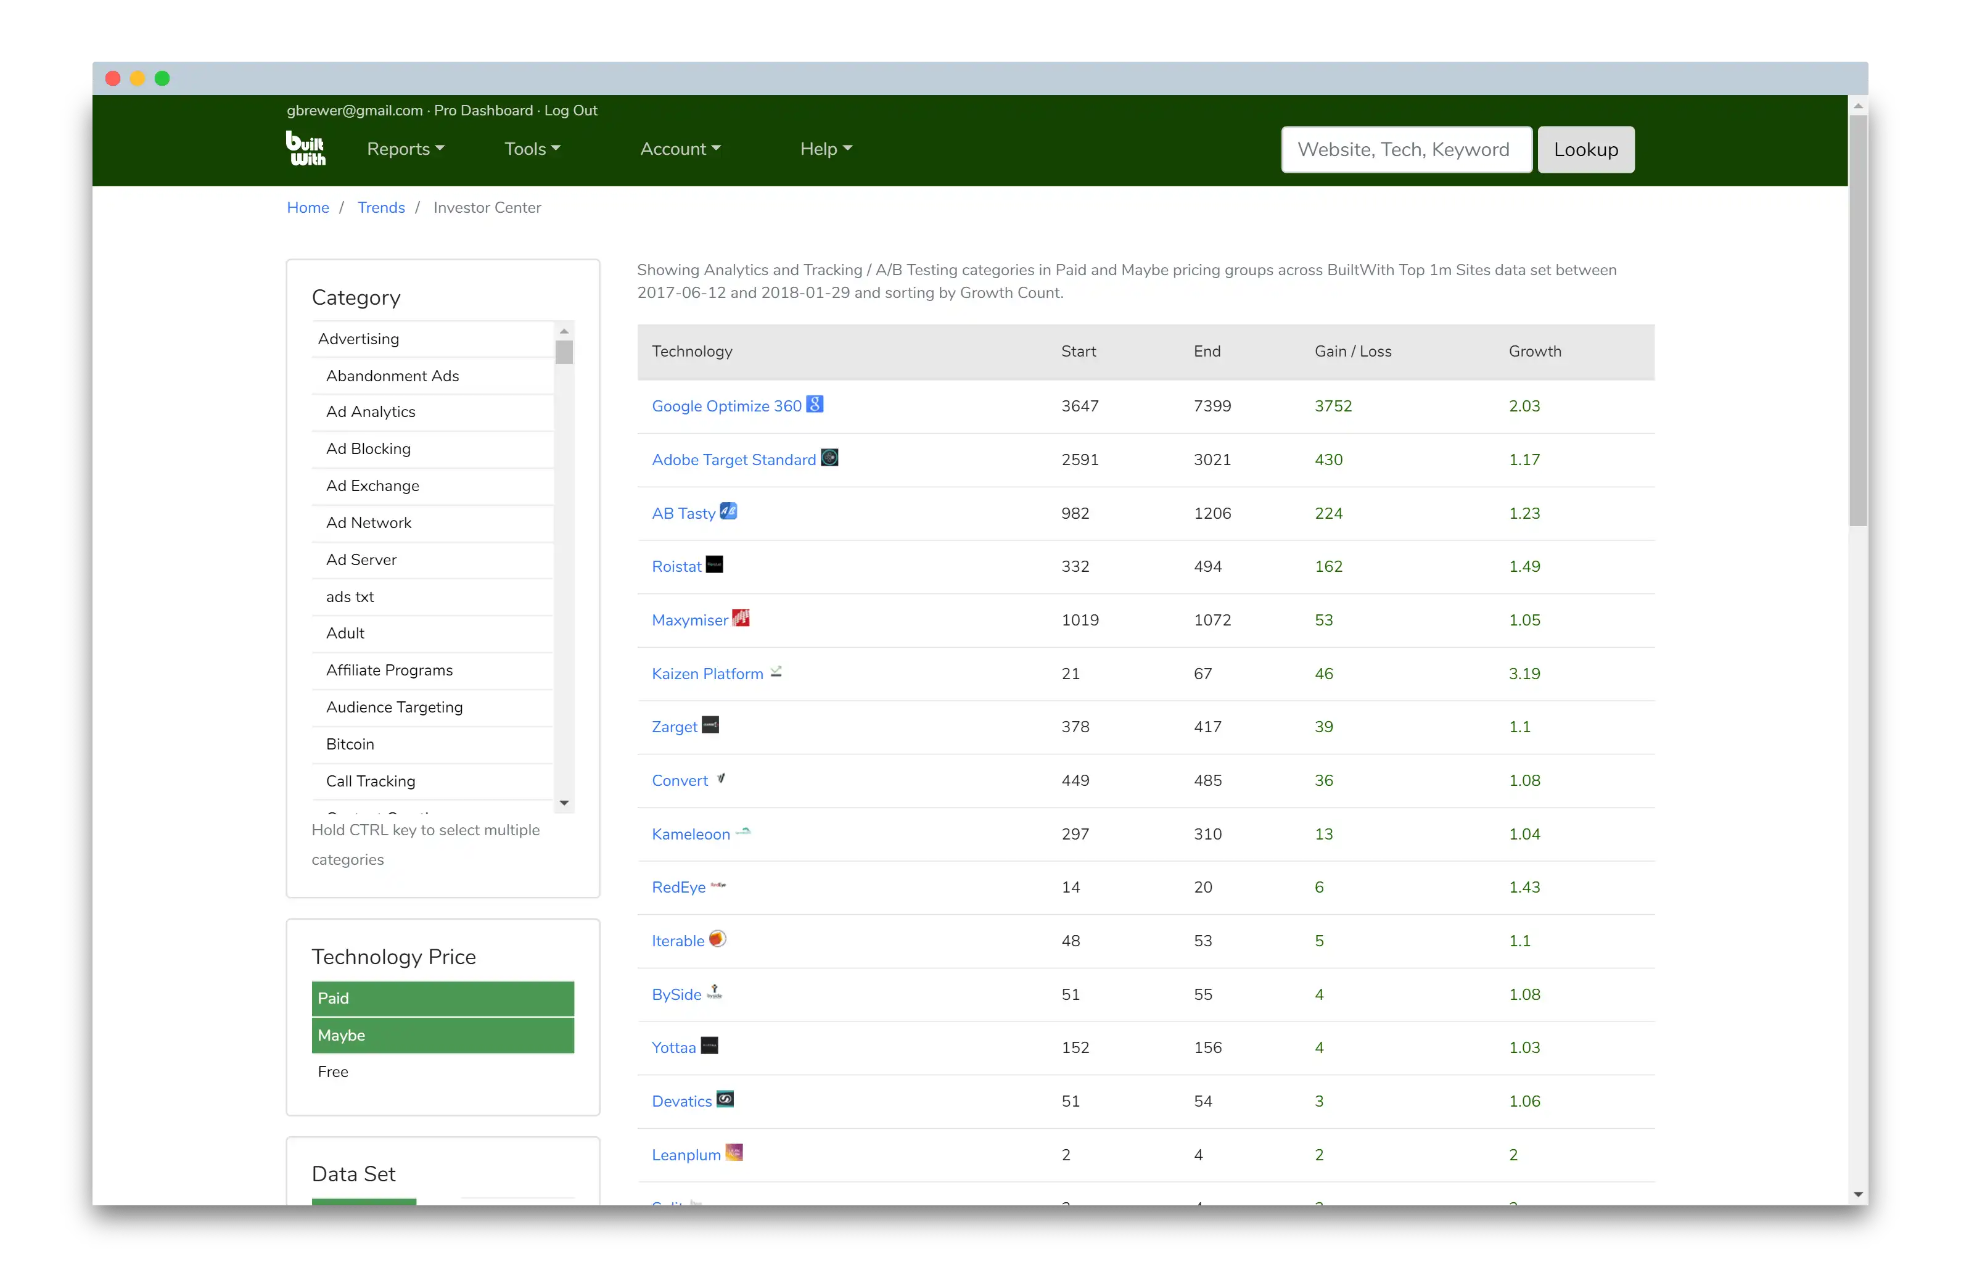Open the Kaizen Platform link
The width and height of the screenshot is (1961, 1267).
707,674
